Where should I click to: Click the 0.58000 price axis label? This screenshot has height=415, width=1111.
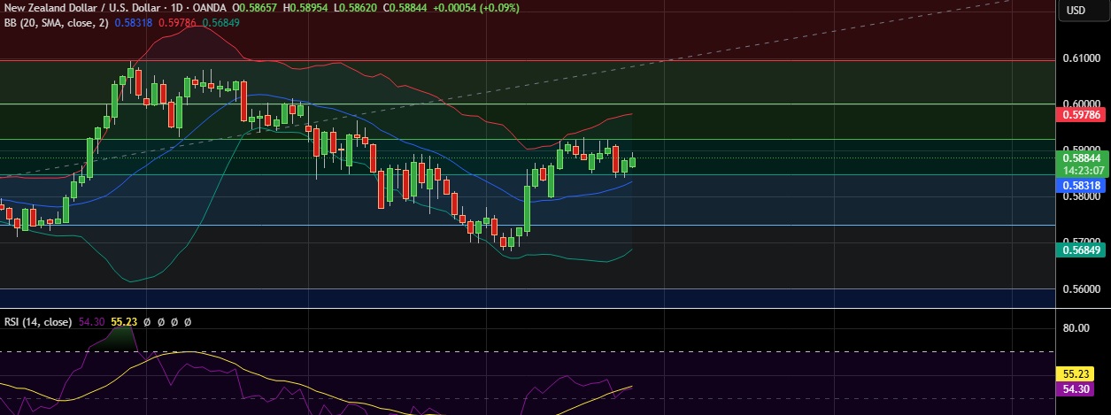click(x=1081, y=196)
